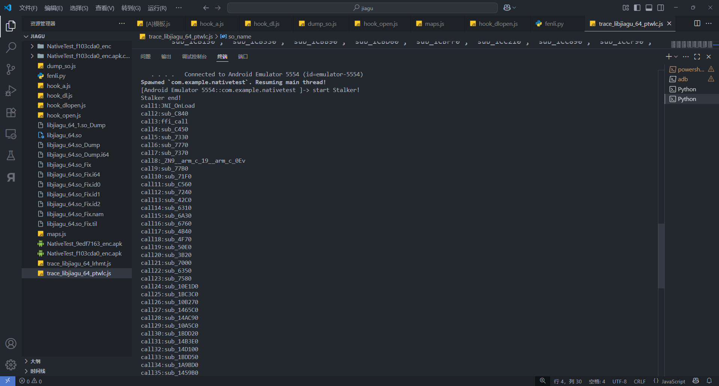
Task: Toggle primary side bar visibility
Action: coord(637,8)
